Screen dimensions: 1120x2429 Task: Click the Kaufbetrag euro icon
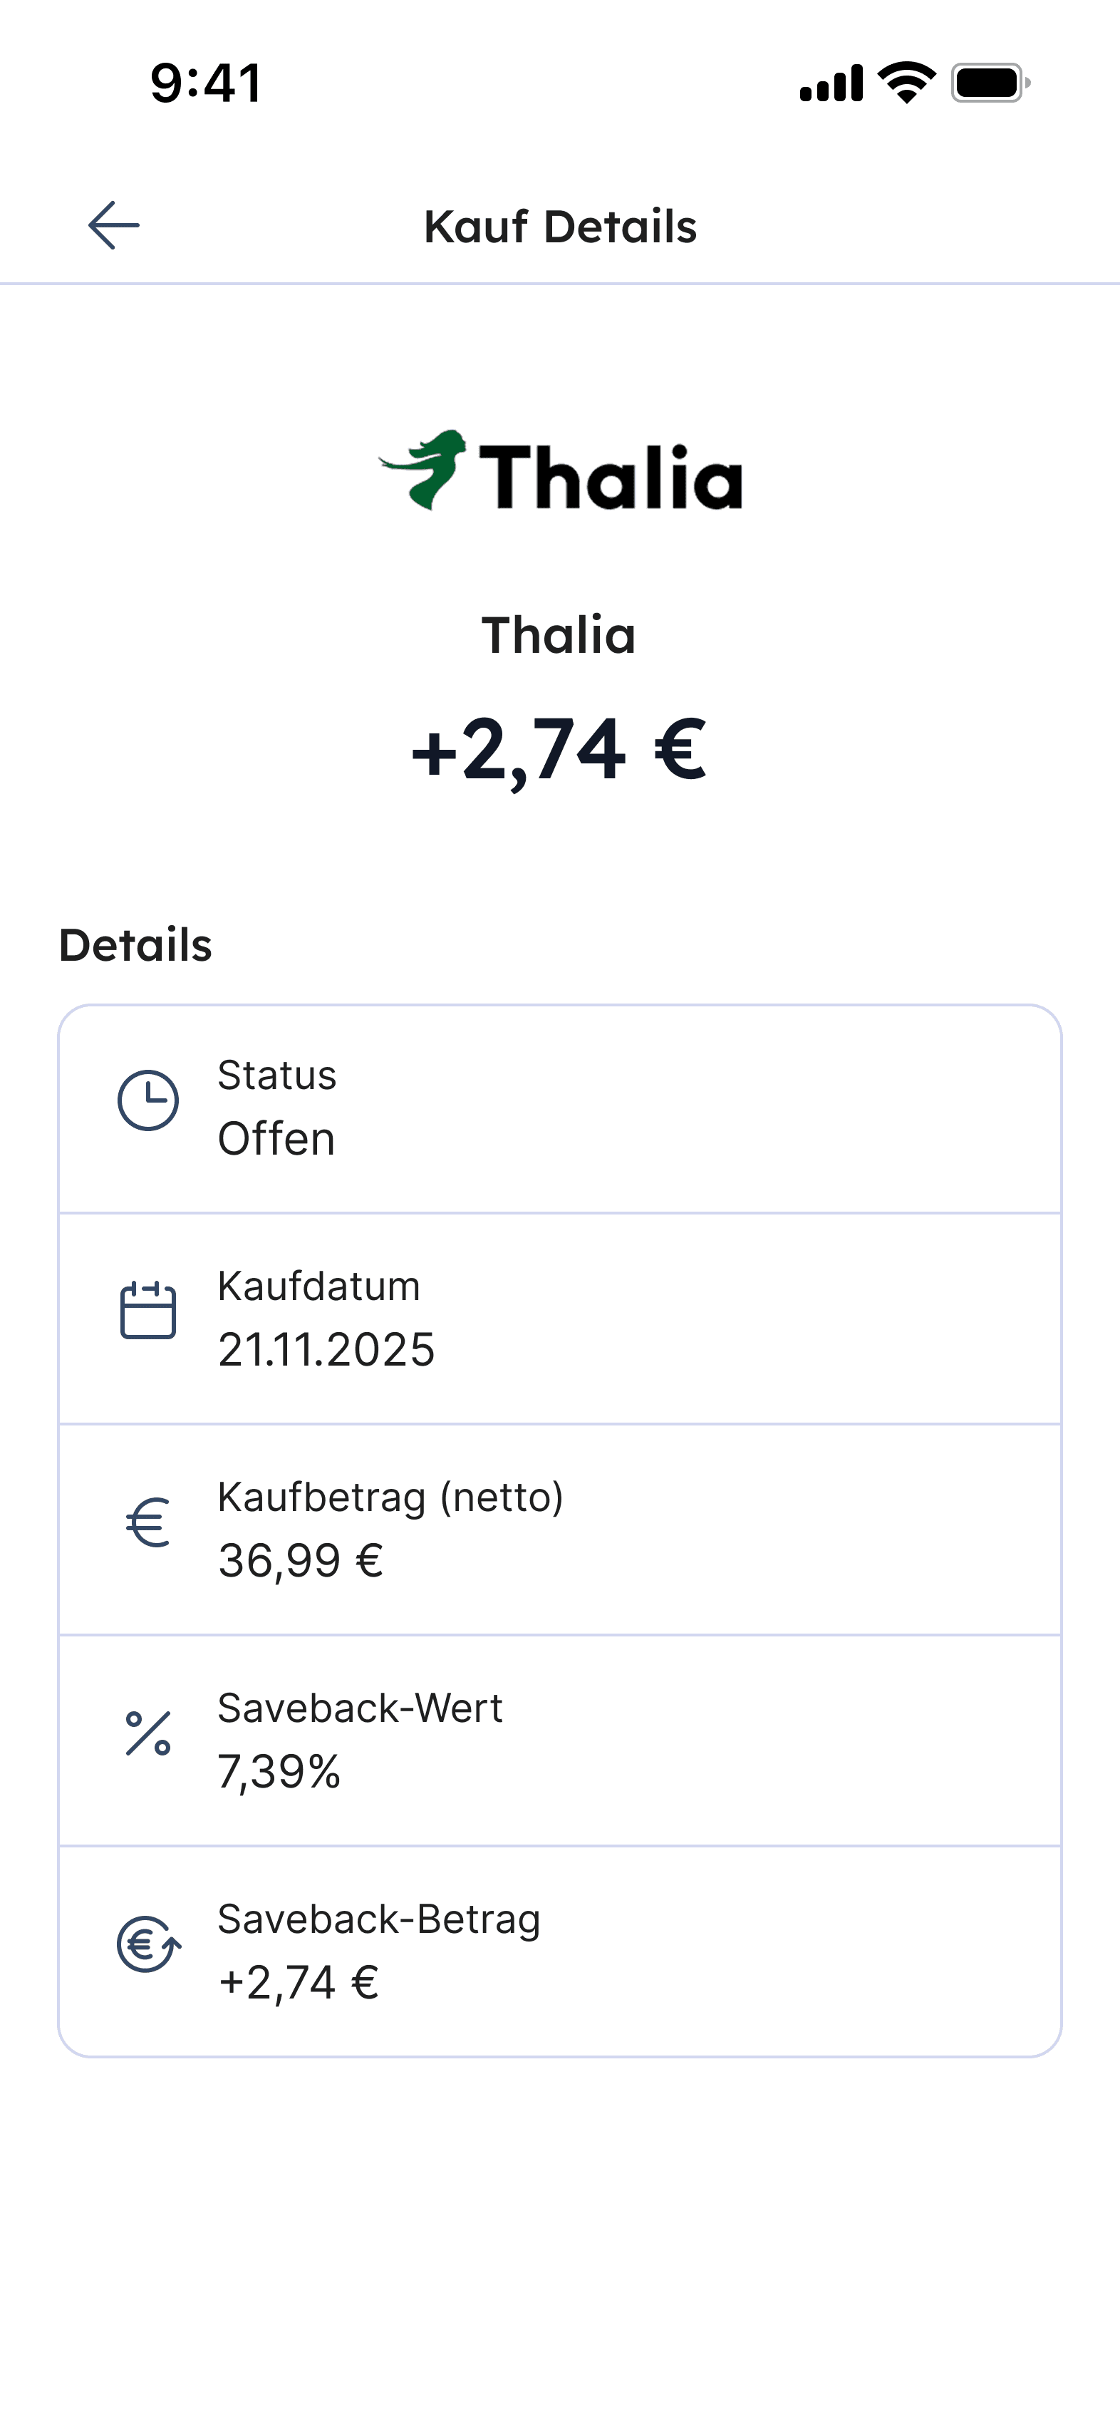coord(148,1522)
